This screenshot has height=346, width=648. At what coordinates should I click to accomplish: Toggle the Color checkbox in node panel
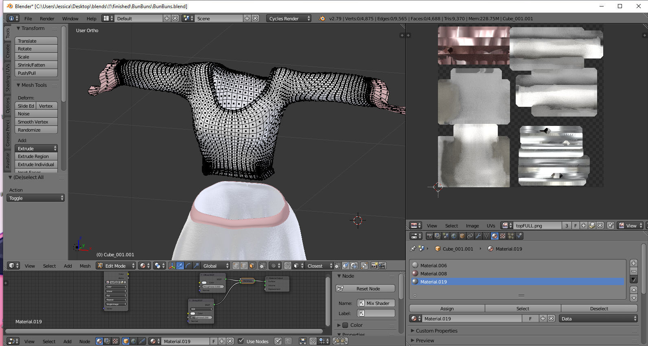click(345, 325)
